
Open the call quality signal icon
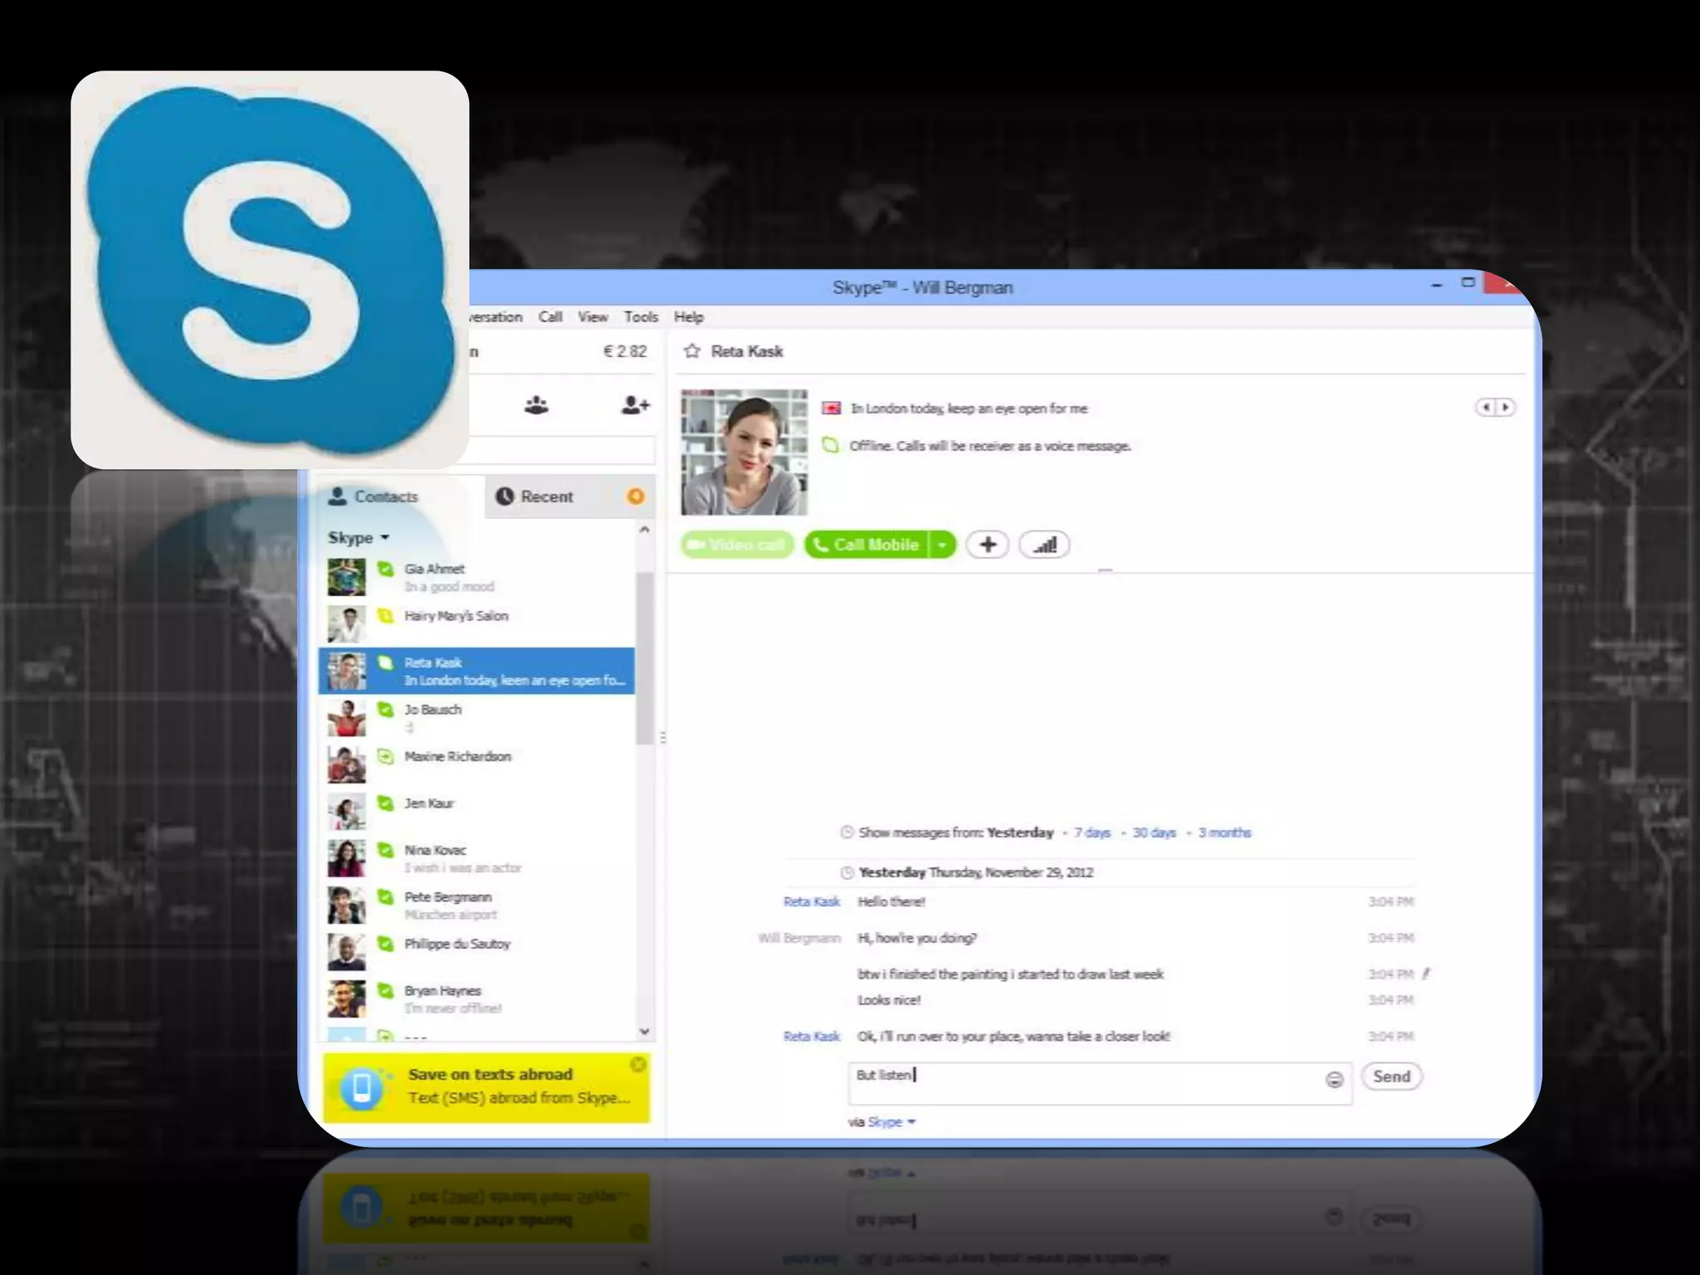pyautogui.click(x=1044, y=545)
